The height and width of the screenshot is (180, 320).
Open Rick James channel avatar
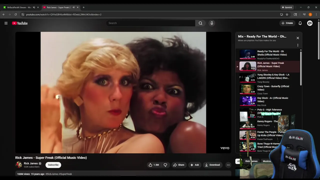(x=19, y=165)
